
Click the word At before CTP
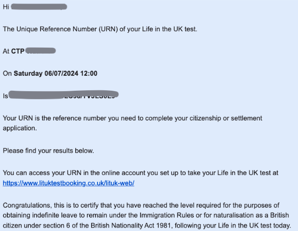tap(6, 51)
